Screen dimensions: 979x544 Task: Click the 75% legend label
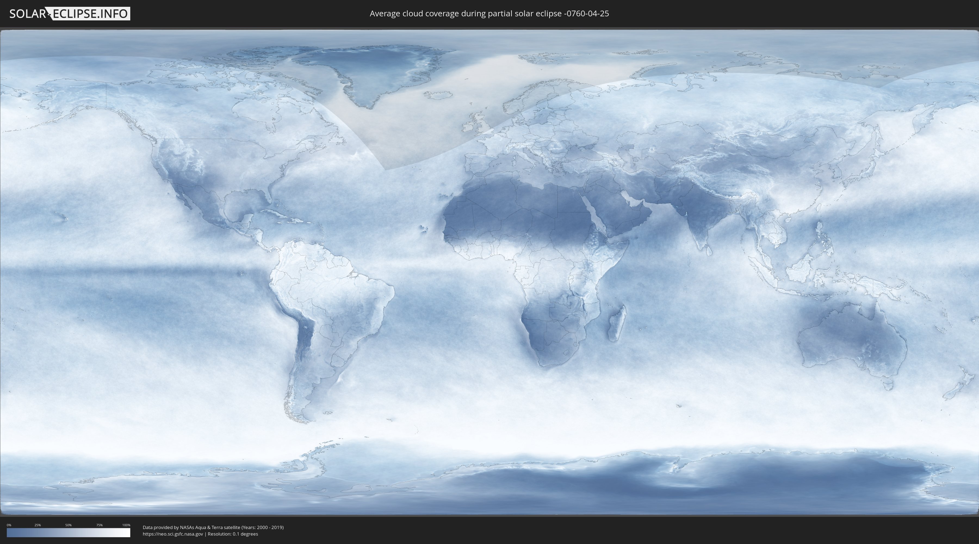tap(99, 525)
